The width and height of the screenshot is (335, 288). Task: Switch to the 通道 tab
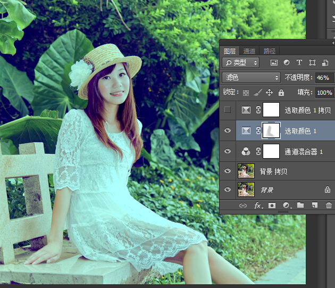[249, 51]
